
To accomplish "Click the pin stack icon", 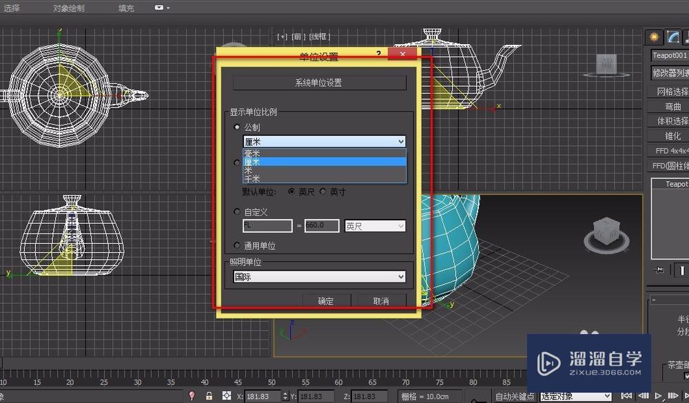I will tap(658, 270).
